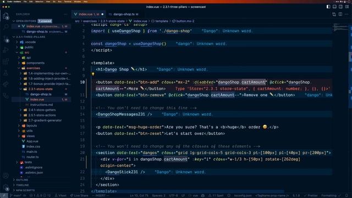Collapse the Open Editors section
This screenshot has width=352, height=198.
pos(26,21)
